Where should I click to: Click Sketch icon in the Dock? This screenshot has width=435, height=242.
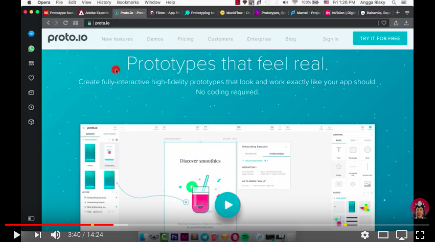click(x=225, y=237)
